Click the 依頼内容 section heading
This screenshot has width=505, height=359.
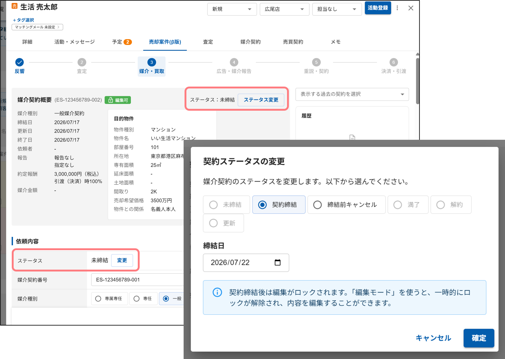click(27, 241)
